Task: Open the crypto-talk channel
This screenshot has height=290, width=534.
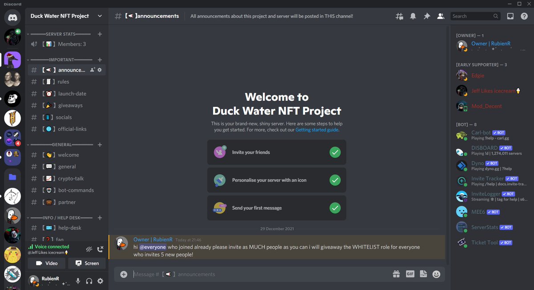Action: tap(67, 179)
